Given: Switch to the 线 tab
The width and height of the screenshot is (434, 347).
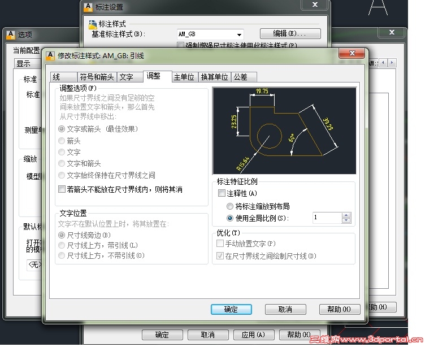Looking at the screenshot, I should point(63,77).
